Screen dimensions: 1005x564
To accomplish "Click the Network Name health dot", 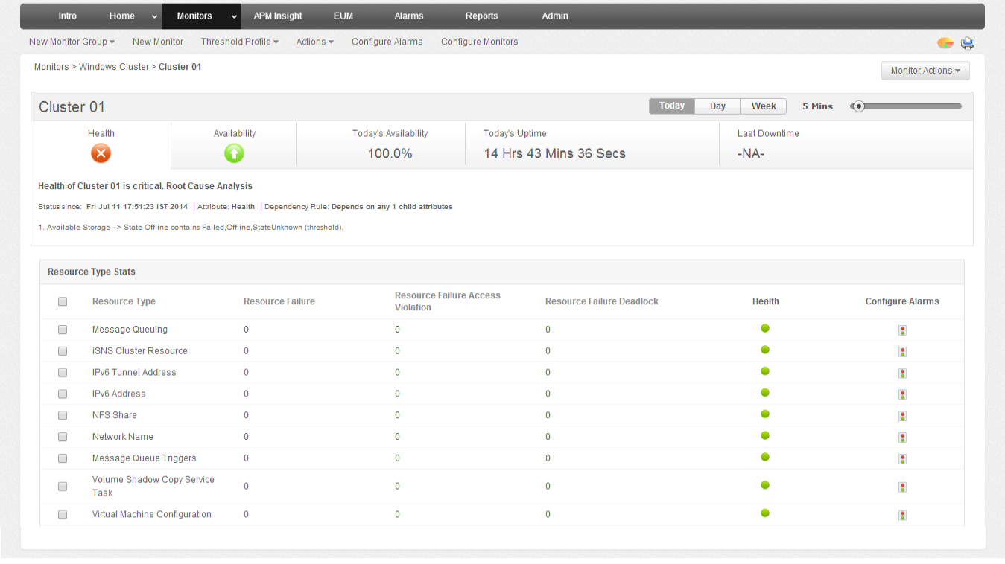I will 765,436.
